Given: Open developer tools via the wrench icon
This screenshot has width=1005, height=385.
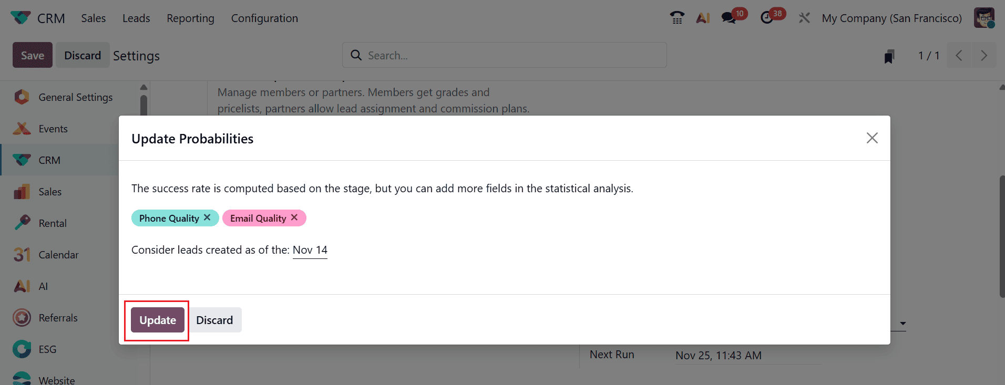Looking at the screenshot, I should click(804, 17).
